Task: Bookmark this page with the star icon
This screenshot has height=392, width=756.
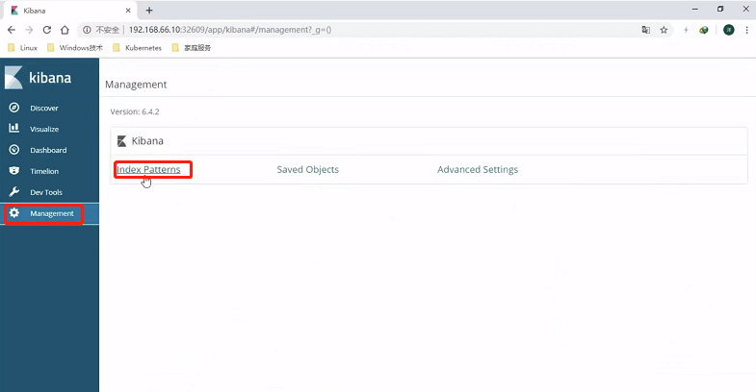Action: [664, 30]
